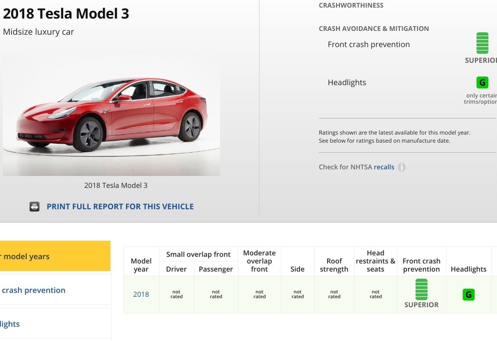The width and height of the screenshot is (497, 341).
Task: Click the Small overlap front column header
Action: tap(199, 254)
